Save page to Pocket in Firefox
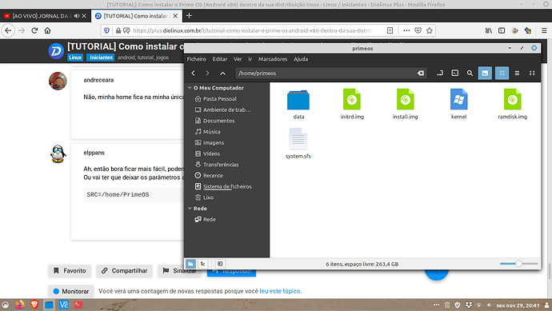Image resolution: width=552 pixels, height=311 pixels. point(418,30)
